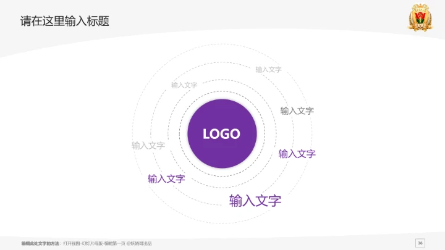Click purple 输入文字 to lower right of LOGO
This screenshot has width=445, height=250.
click(x=297, y=154)
